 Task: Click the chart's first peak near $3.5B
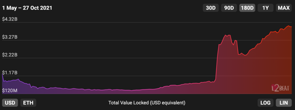[x=225, y=35]
